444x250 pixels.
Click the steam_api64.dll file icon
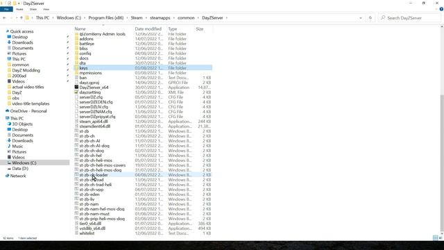76,122
